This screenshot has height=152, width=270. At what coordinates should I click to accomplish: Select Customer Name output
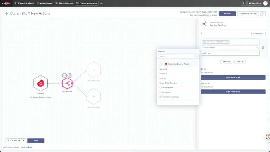click(x=166, y=88)
